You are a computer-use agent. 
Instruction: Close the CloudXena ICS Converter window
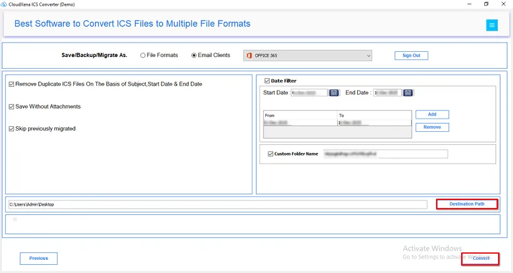504,4
